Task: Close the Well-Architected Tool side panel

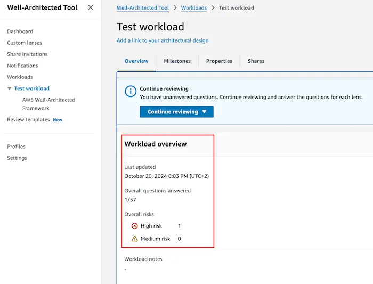Action: tap(91, 7)
